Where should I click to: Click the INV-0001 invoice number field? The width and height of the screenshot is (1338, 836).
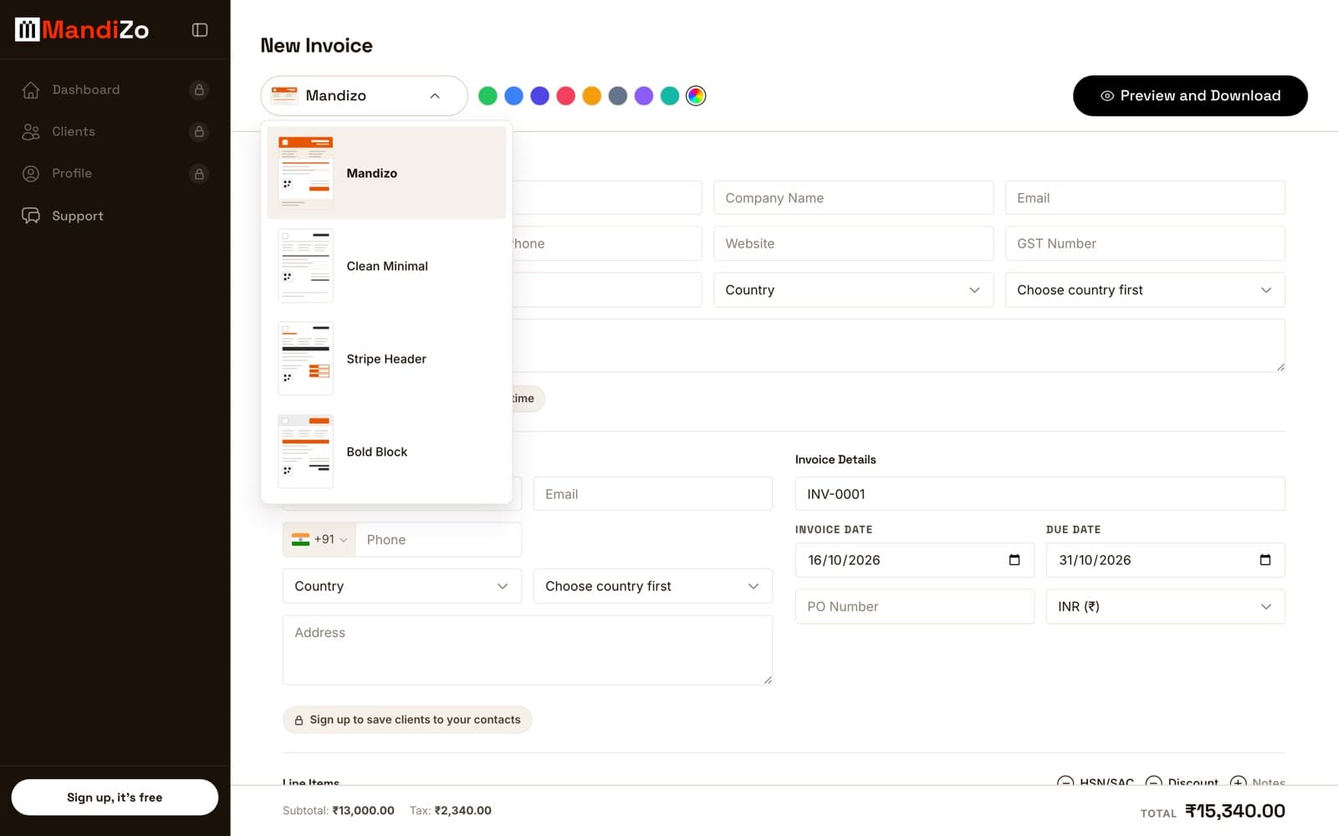tap(1040, 494)
